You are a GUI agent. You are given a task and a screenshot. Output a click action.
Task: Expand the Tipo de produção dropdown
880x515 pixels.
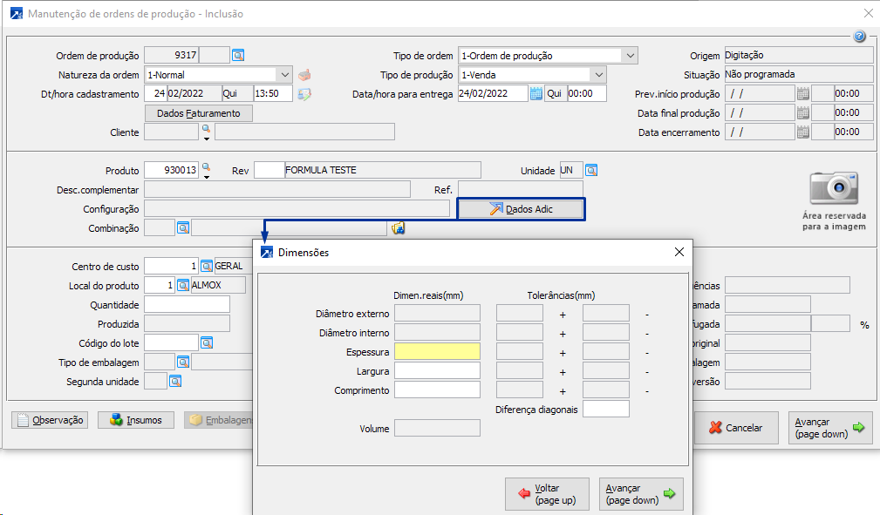pyautogui.click(x=597, y=75)
